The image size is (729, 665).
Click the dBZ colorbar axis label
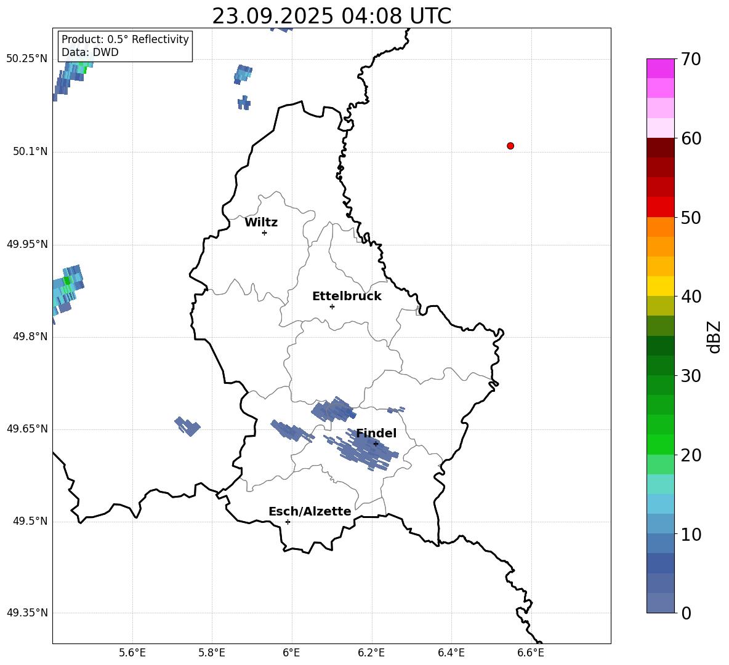[714, 336]
